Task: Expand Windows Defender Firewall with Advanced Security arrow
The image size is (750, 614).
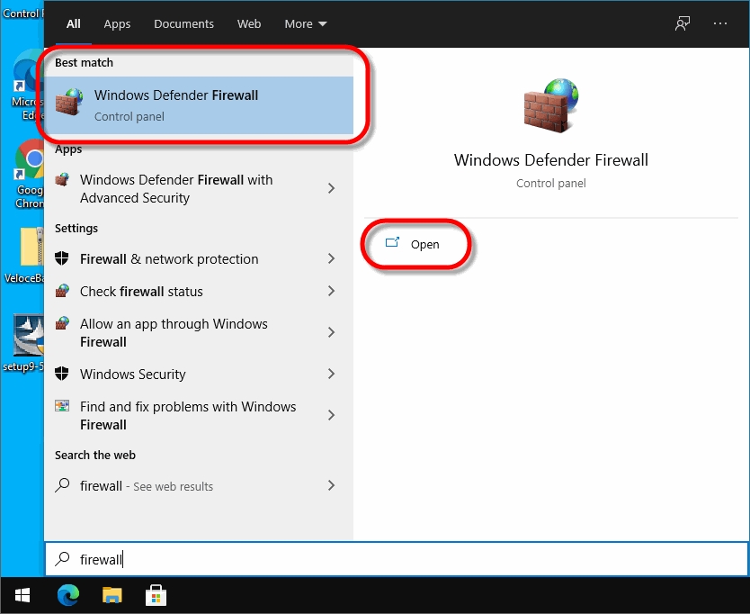Action: [331, 189]
